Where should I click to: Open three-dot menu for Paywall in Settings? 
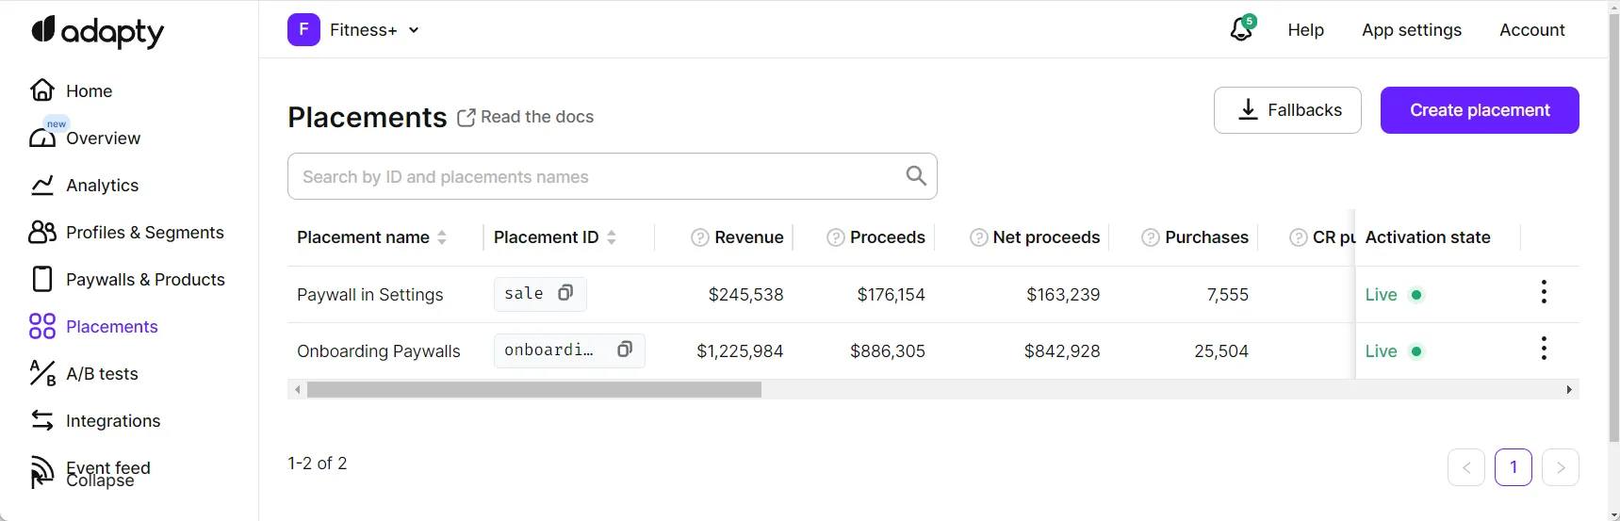point(1543,293)
